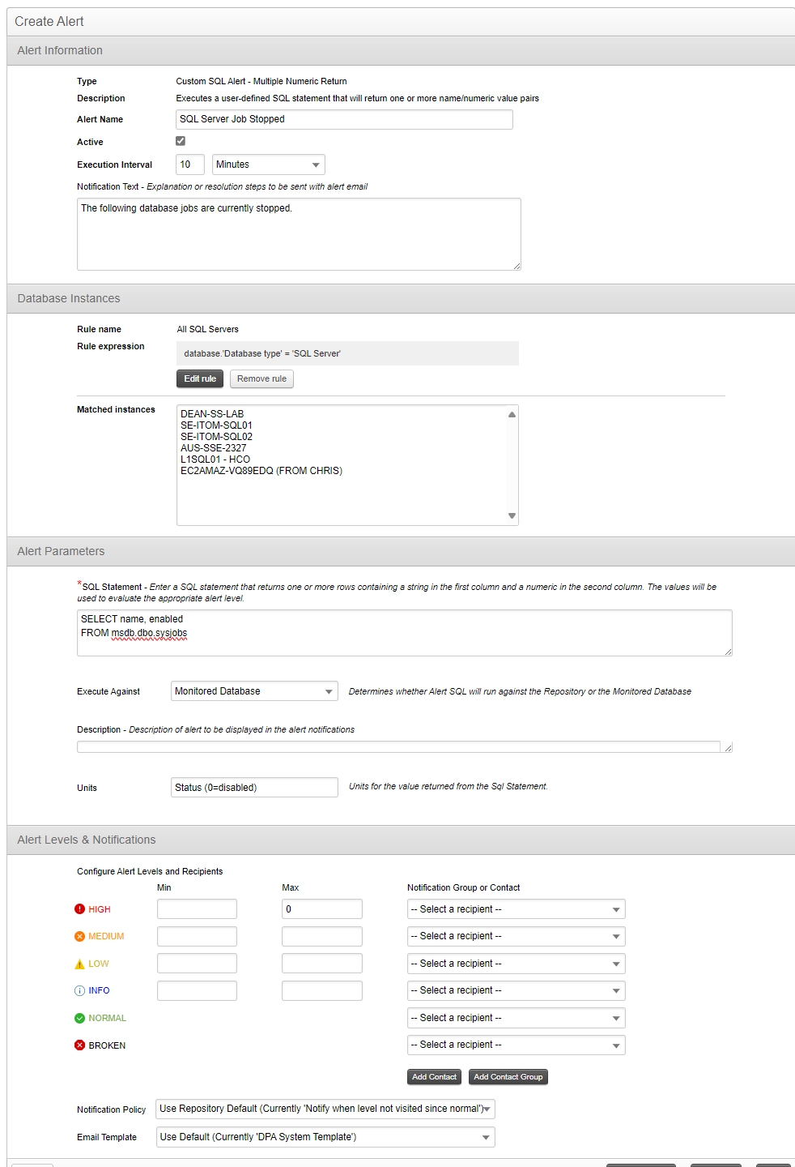This screenshot has width=795, height=1167.
Task: Click the Alert Parameters section header
Action: (401, 551)
